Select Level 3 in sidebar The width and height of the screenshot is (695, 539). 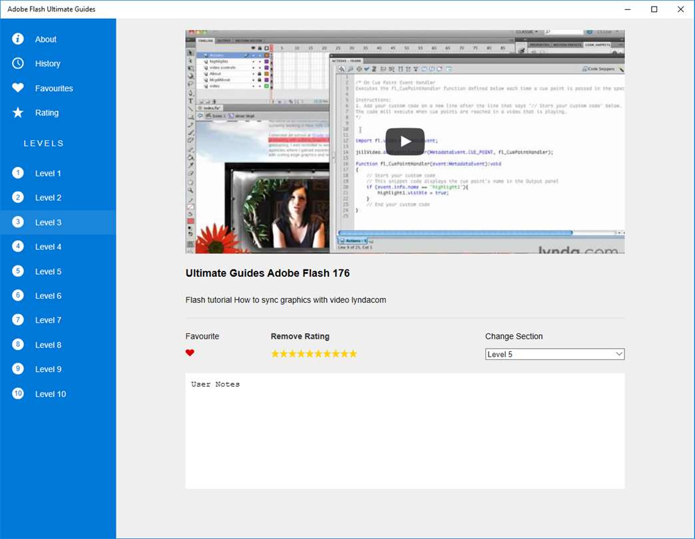(58, 222)
